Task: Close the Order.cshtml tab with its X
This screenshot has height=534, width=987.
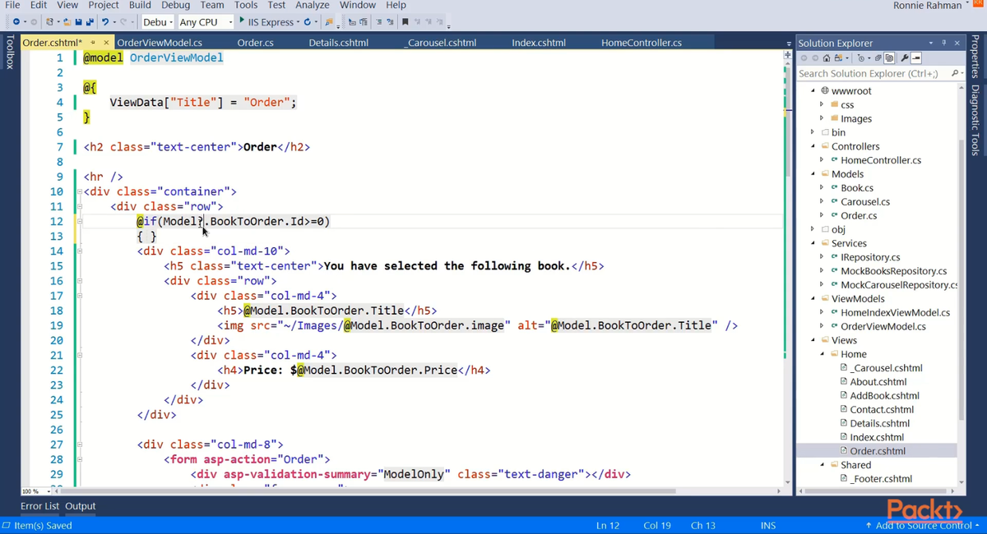Action: pyautogui.click(x=106, y=43)
